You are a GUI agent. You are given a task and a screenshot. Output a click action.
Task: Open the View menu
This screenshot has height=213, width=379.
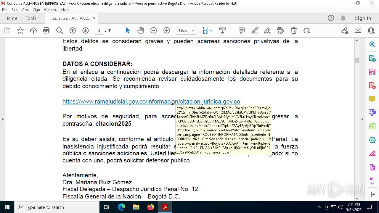25,9
